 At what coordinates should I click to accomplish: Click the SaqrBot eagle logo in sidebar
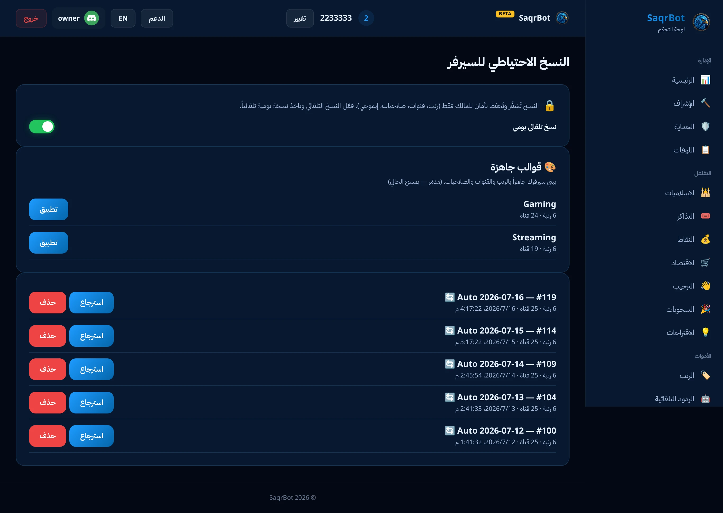(701, 22)
